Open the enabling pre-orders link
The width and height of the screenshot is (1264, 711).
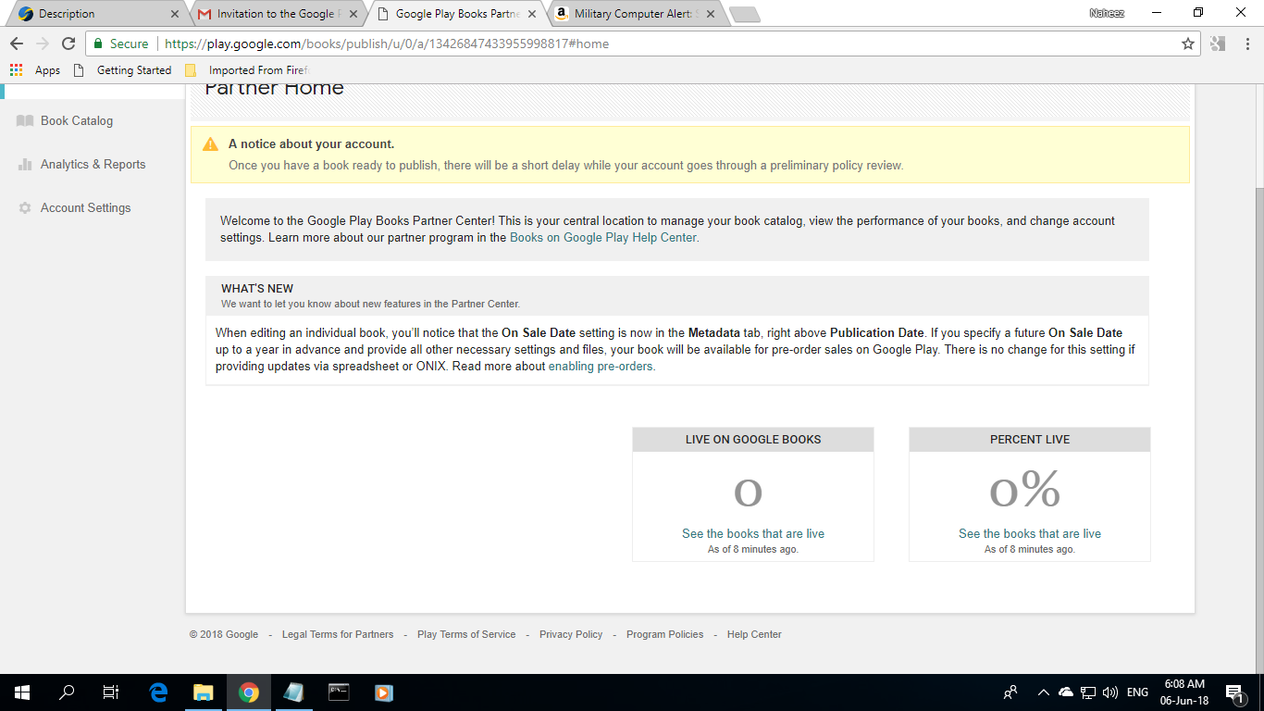coord(601,366)
